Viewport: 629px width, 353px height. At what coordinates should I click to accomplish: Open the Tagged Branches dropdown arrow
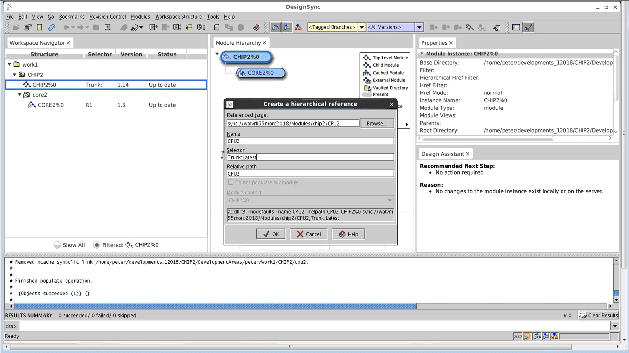[x=361, y=27]
